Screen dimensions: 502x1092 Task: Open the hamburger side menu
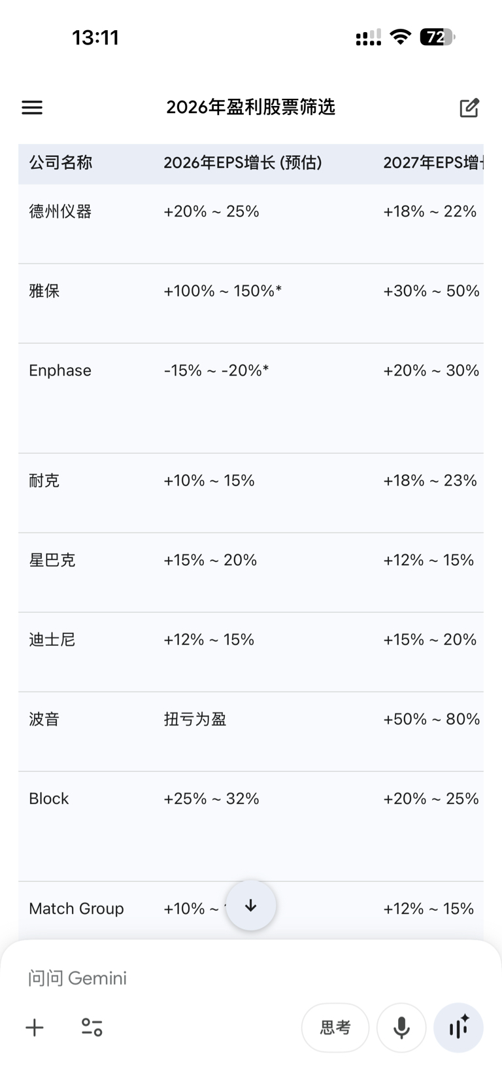click(32, 107)
